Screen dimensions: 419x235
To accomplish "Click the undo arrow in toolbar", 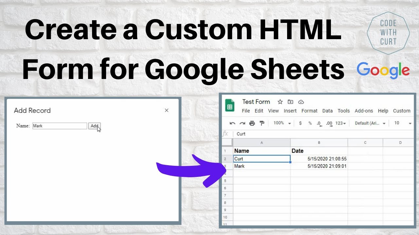I will (232, 123).
